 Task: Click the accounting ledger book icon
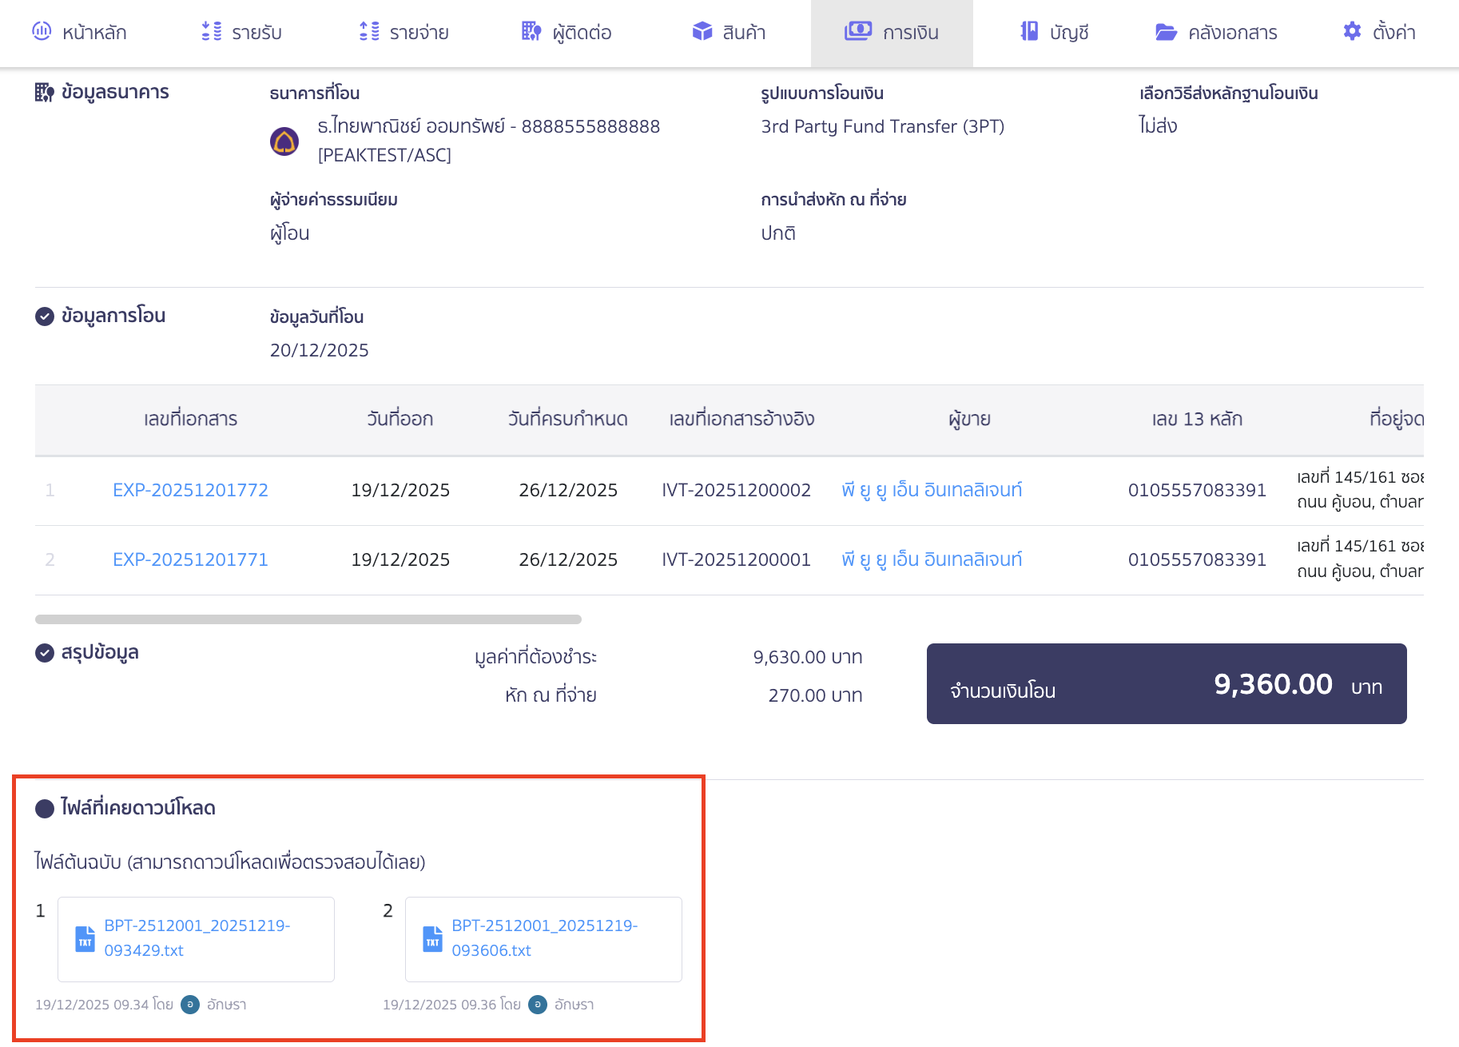click(x=1029, y=32)
